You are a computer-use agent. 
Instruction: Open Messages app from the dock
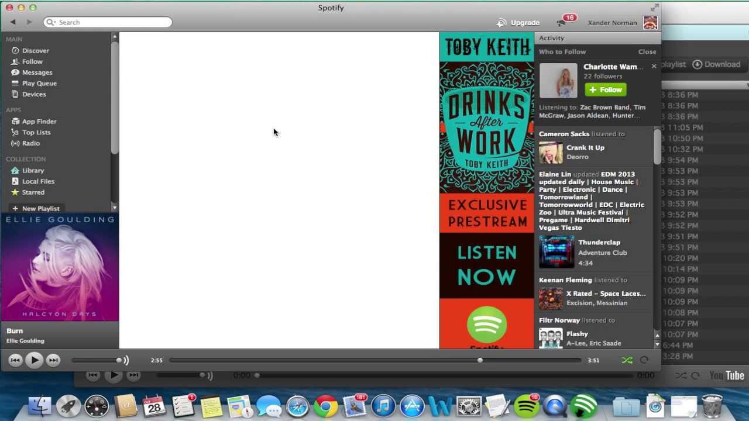pyautogui.click(x=269, y=406)
